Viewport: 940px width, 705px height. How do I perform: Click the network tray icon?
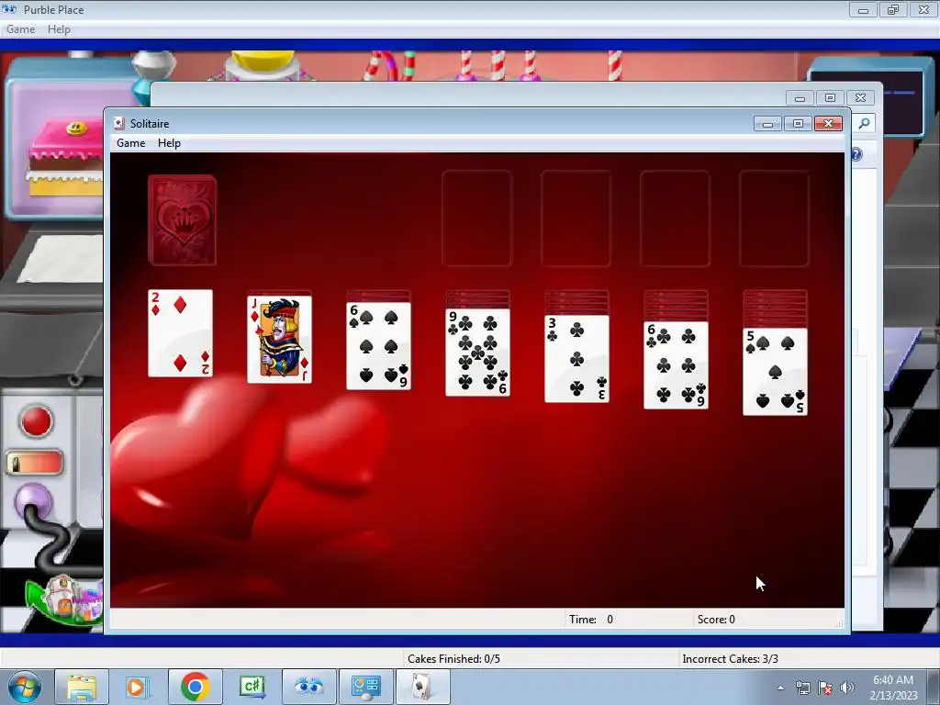click(802, 688)
